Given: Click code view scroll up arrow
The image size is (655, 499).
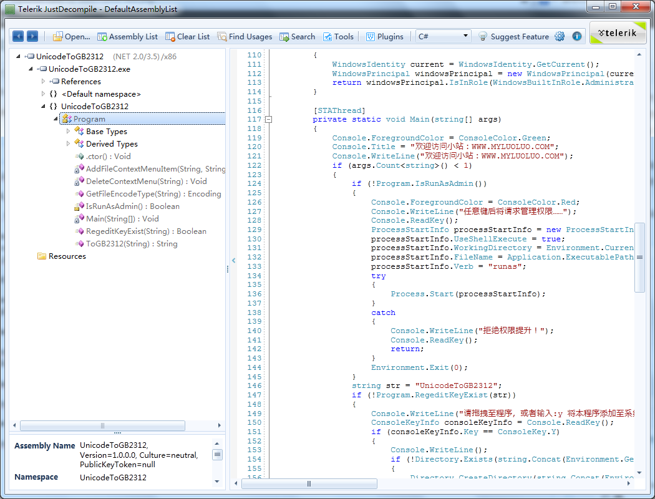Looking at the screenshot, I should (639, 55).
